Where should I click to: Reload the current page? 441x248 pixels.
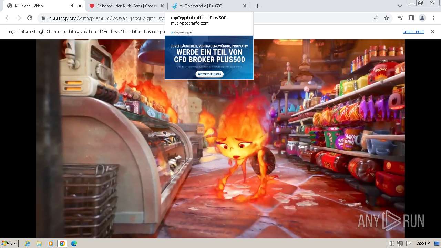[x=30, y=18]
